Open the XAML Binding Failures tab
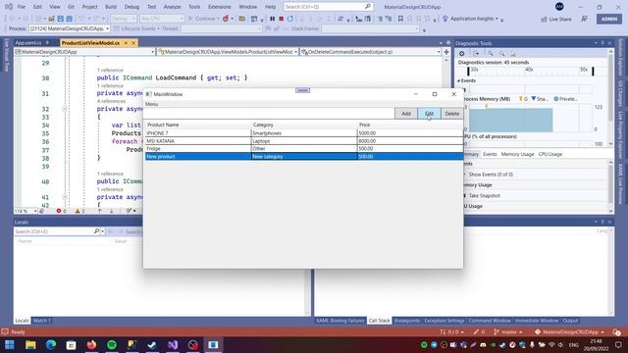The height and width of the screenshot is (353, 628). [x=340, y=321]
